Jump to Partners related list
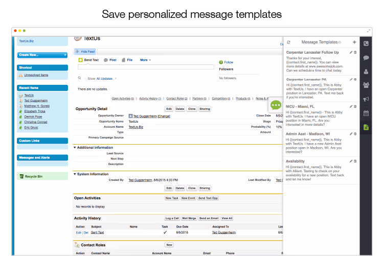This screenshot has width=384, height=256. (199, 99)
